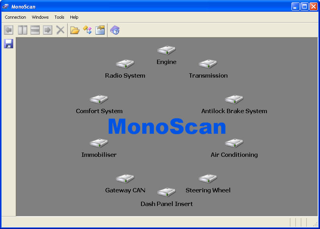320x229 pixels.
Task: Click the X delete toolbar button
Action: pyautogui.click(x=60, y=30)
